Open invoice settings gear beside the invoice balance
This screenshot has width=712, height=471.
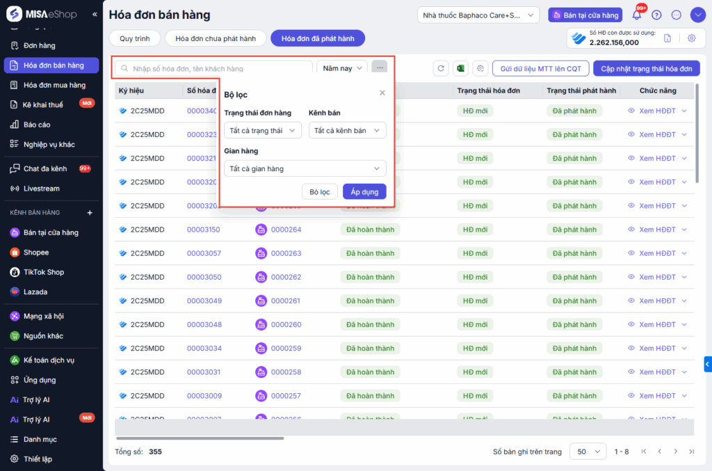coord(691,38)
